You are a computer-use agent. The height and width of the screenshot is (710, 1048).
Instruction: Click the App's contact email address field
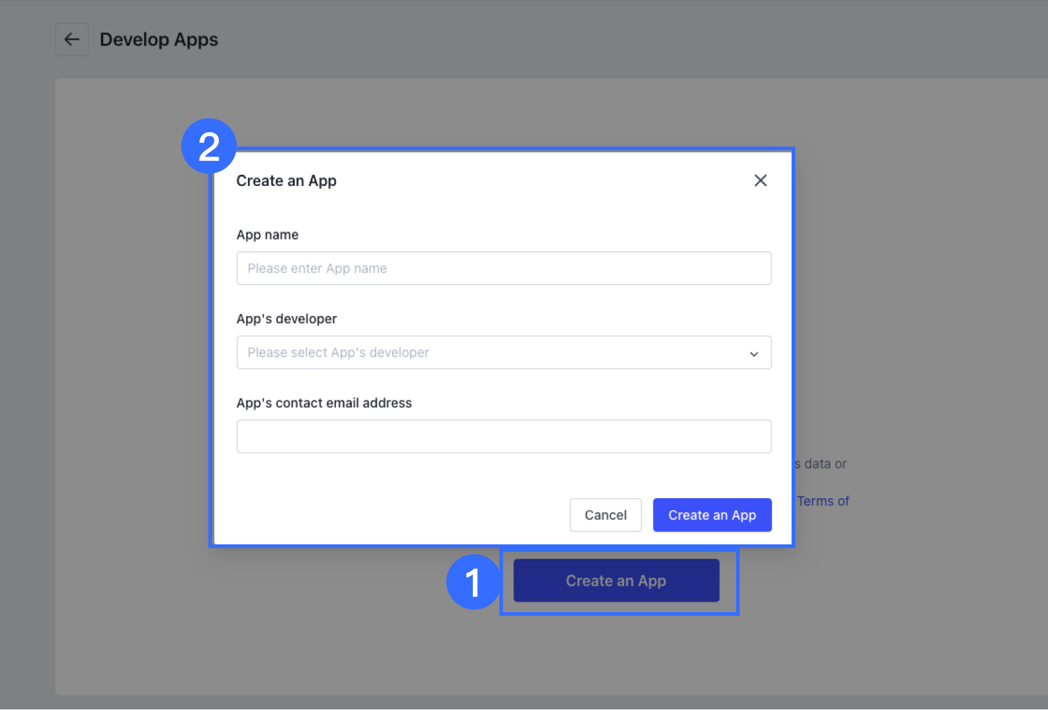(504, 436)
